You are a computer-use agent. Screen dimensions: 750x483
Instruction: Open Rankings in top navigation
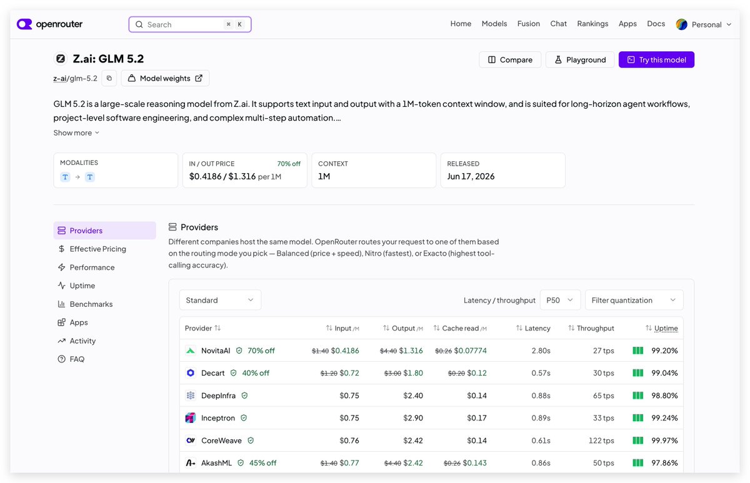[x=592, y=24]
